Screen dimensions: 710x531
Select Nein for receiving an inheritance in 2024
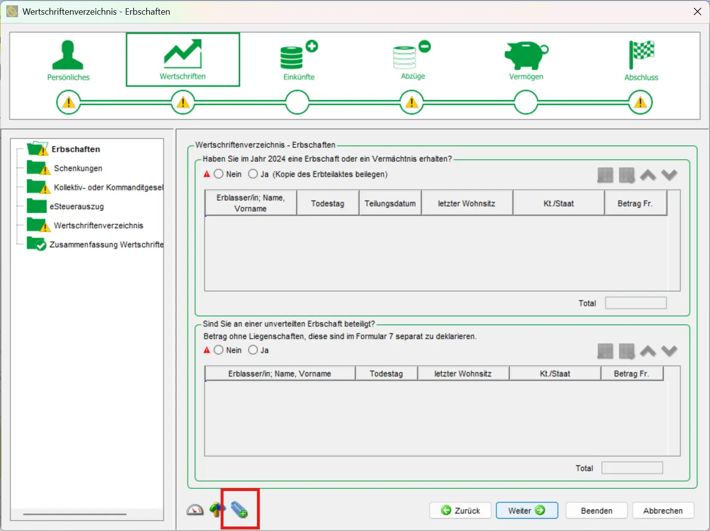[x=218, y=174]
